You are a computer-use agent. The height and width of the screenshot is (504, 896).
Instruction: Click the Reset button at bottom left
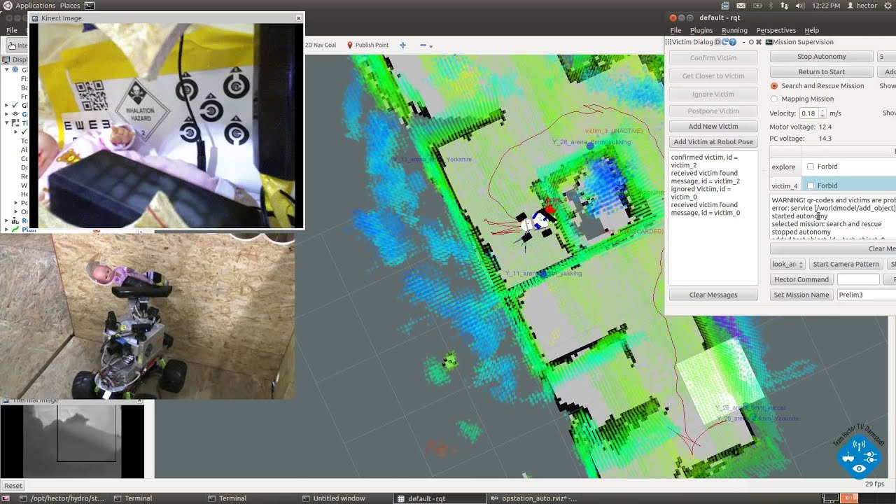[x=13, y=485]
